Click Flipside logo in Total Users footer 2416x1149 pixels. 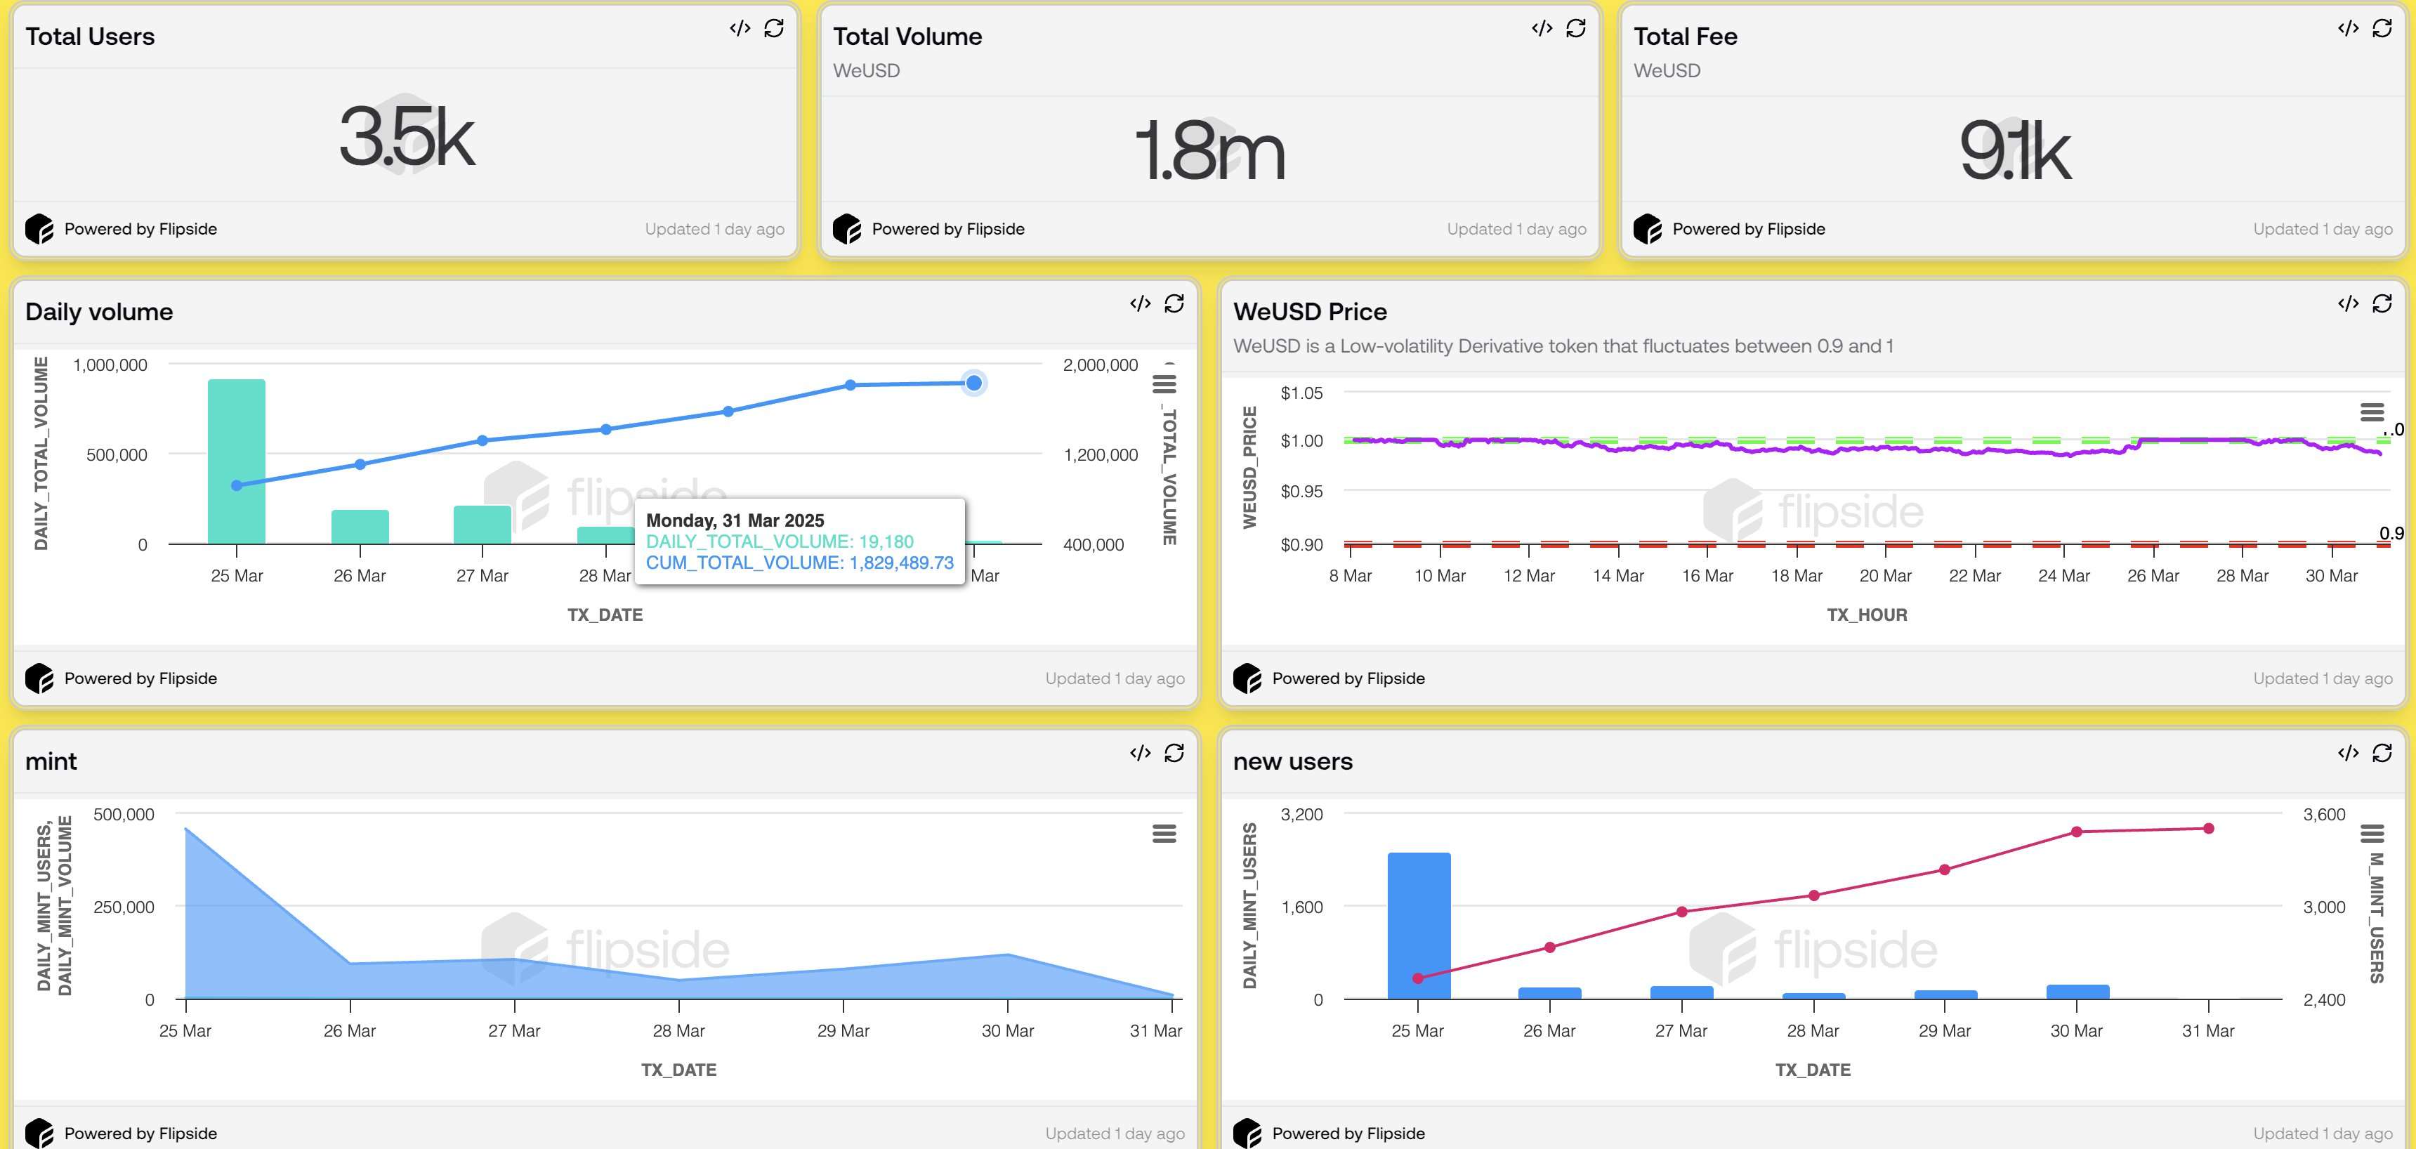click(x=39, y=229)
